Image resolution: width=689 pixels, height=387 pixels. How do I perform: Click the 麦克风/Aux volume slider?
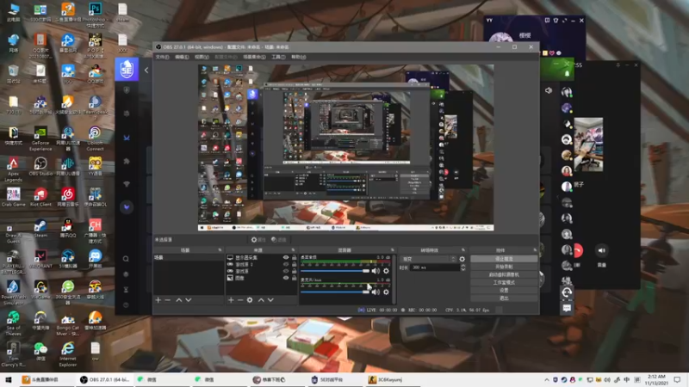click(x=335, y=292)
